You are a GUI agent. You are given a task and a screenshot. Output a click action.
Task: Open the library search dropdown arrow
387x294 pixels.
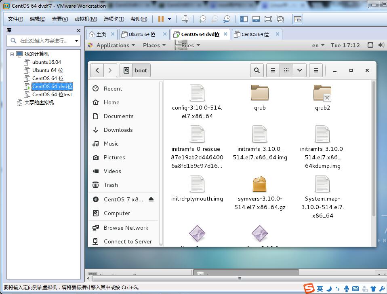coord(76,41)
